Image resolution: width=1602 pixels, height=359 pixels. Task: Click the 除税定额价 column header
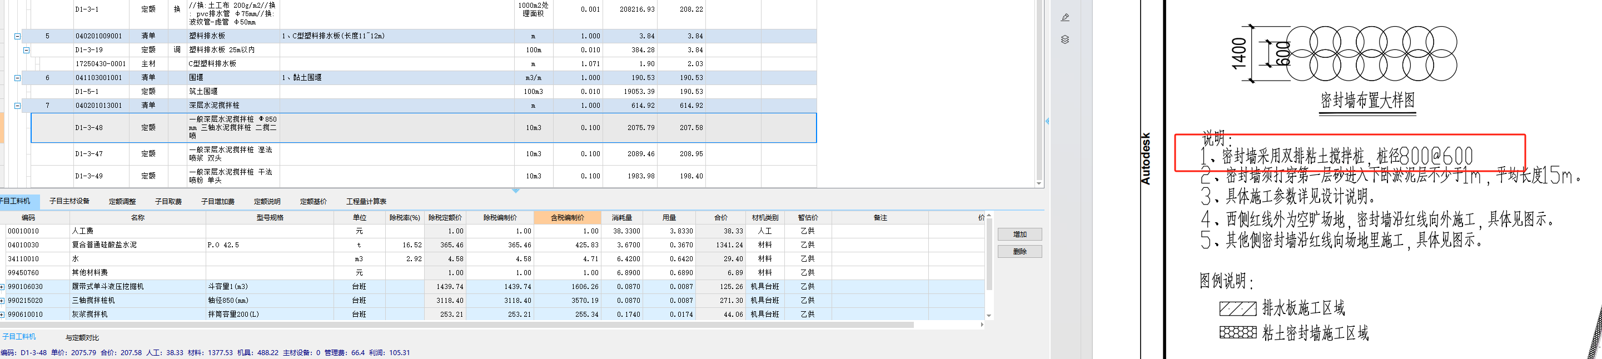445,218
